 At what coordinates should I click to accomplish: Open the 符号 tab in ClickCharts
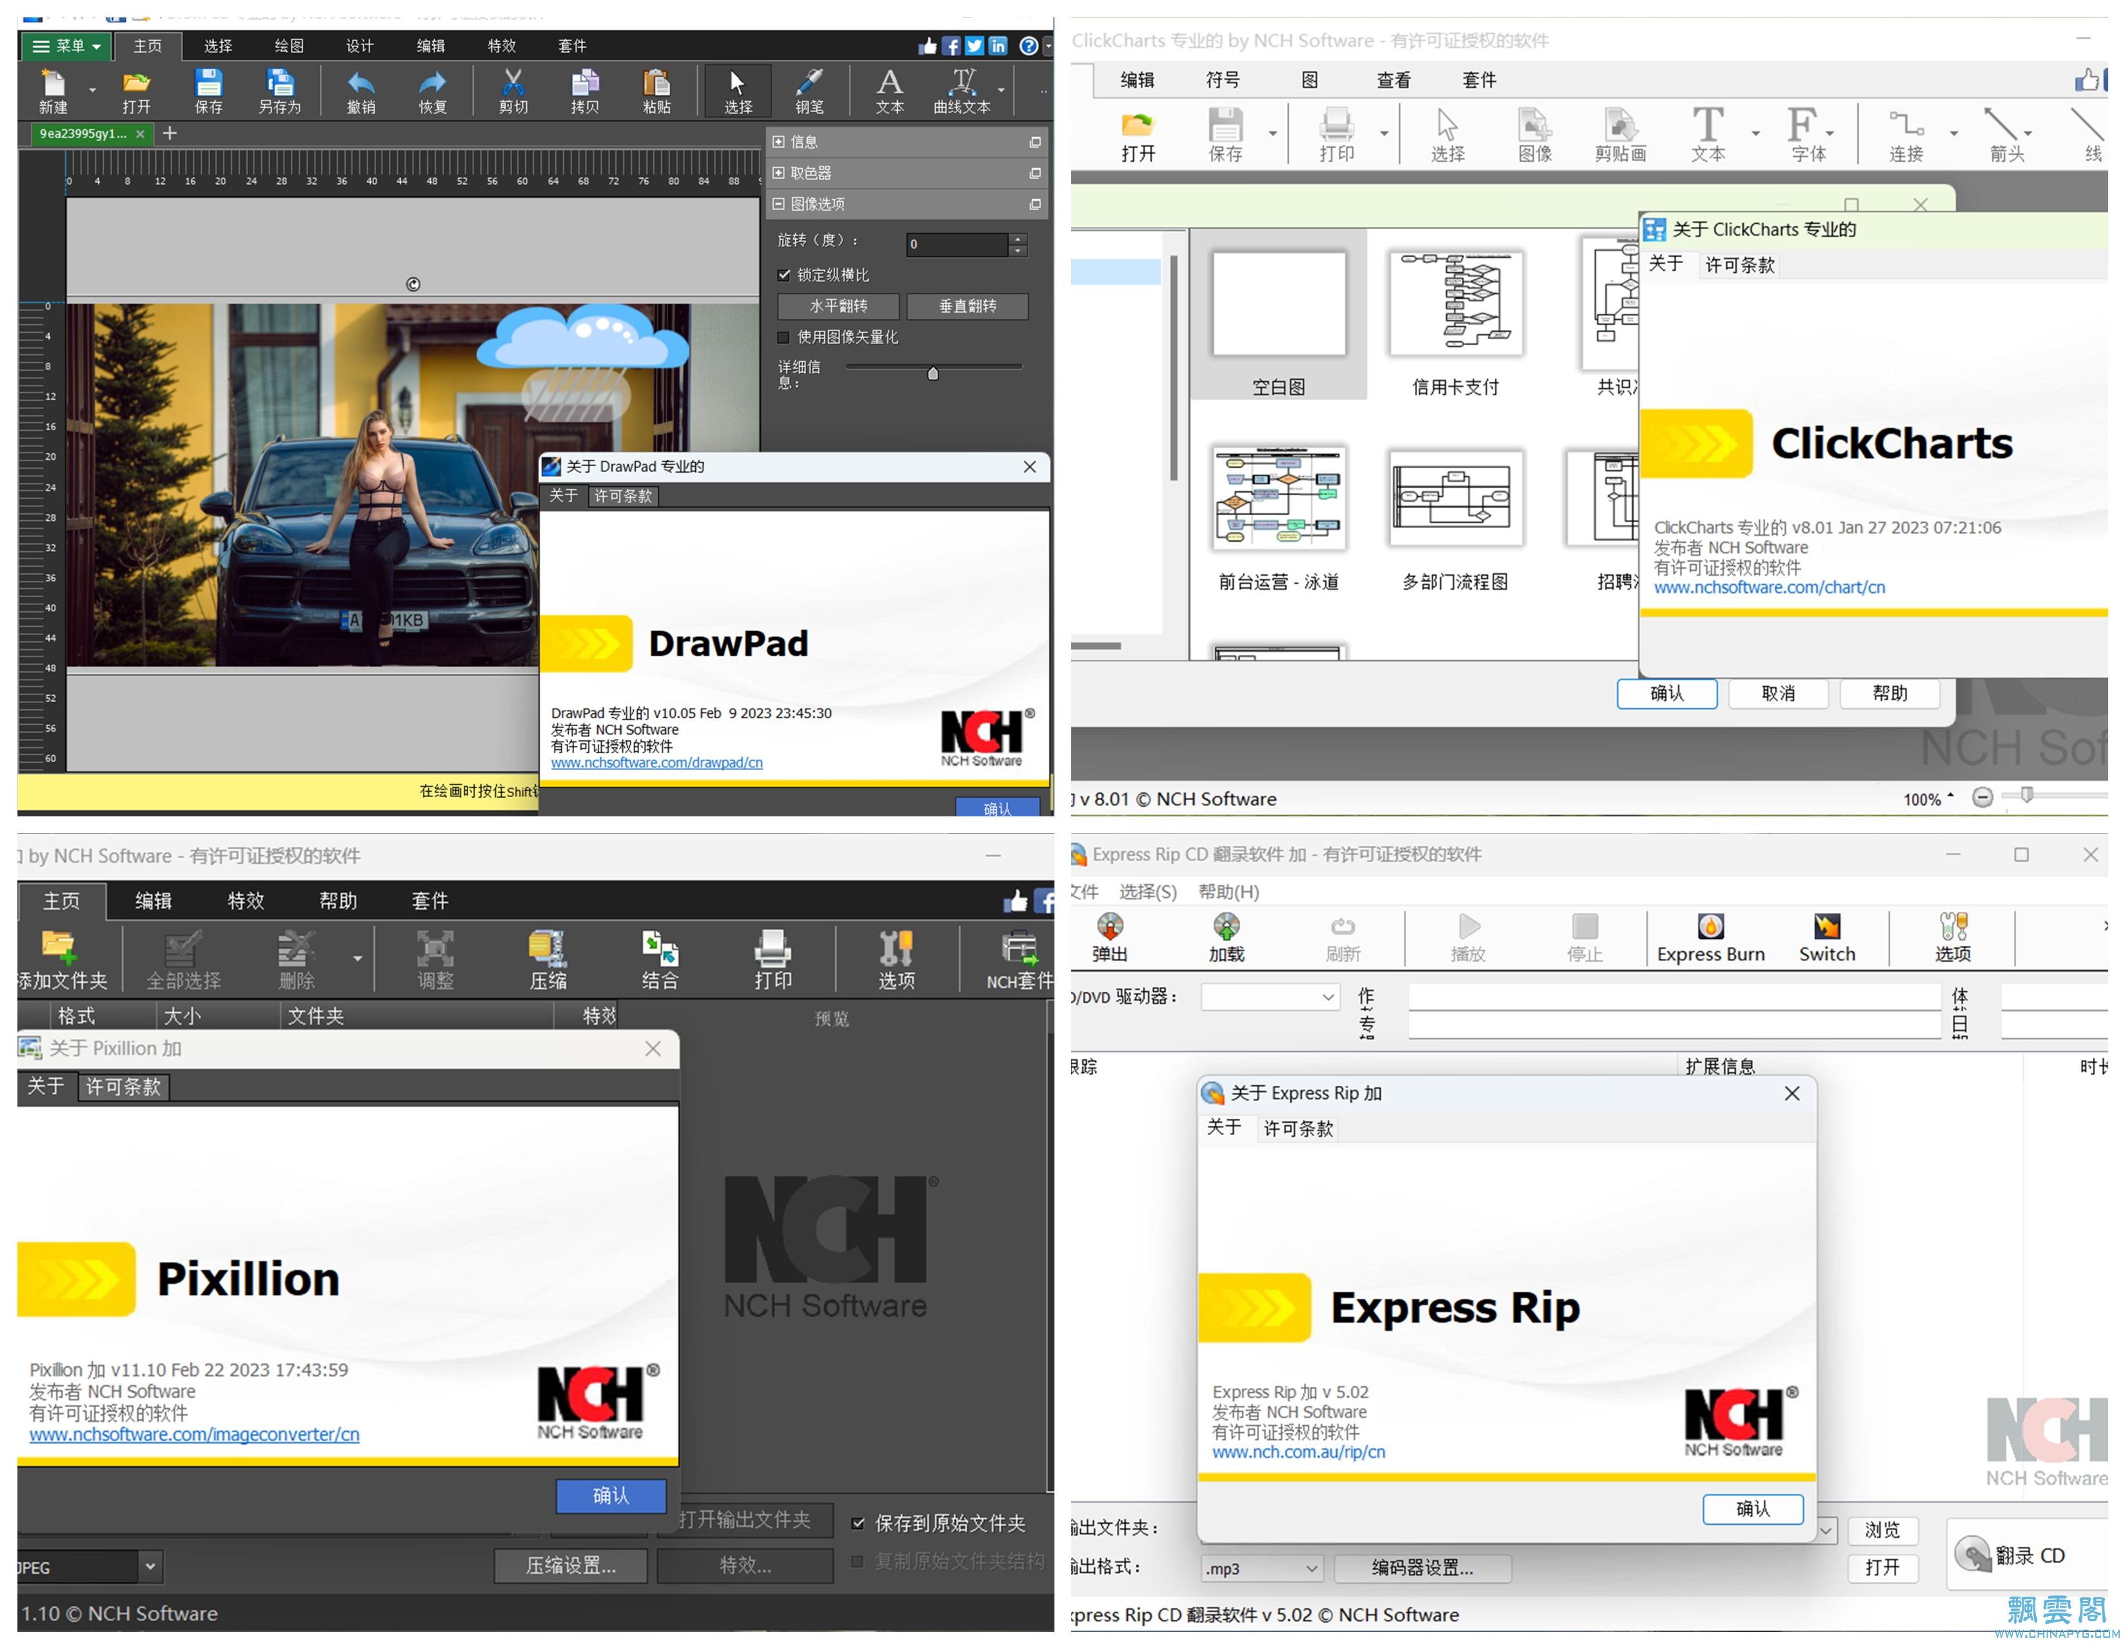[1222, 80]
